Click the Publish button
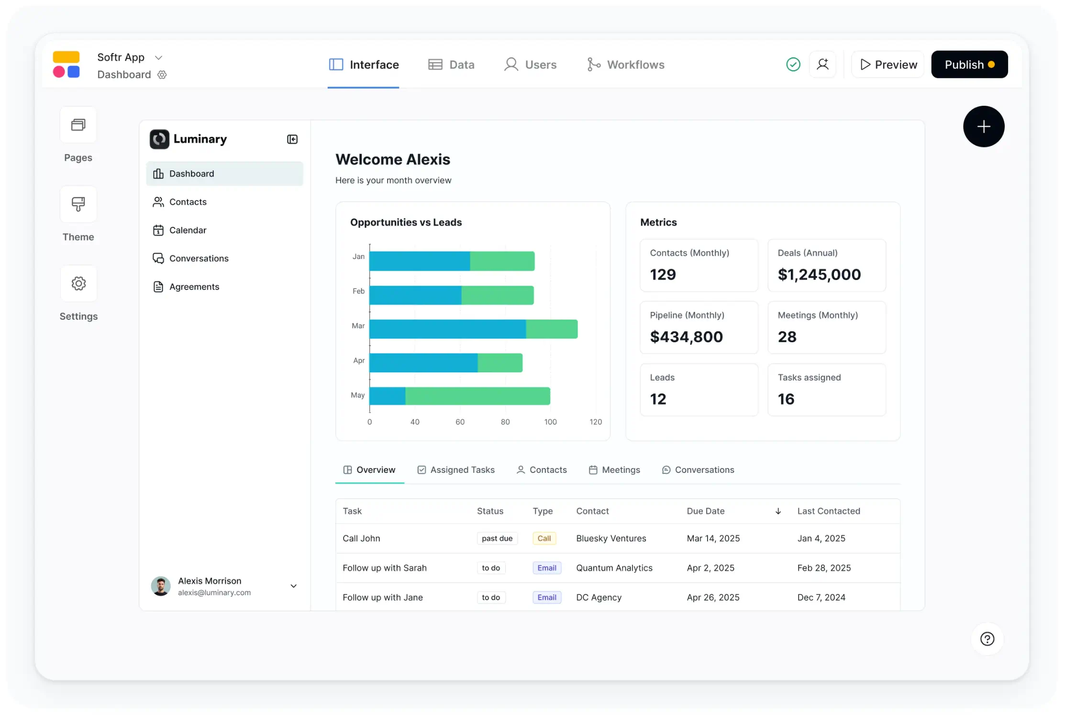The image size is (1065, 715). tap(969, 64)
